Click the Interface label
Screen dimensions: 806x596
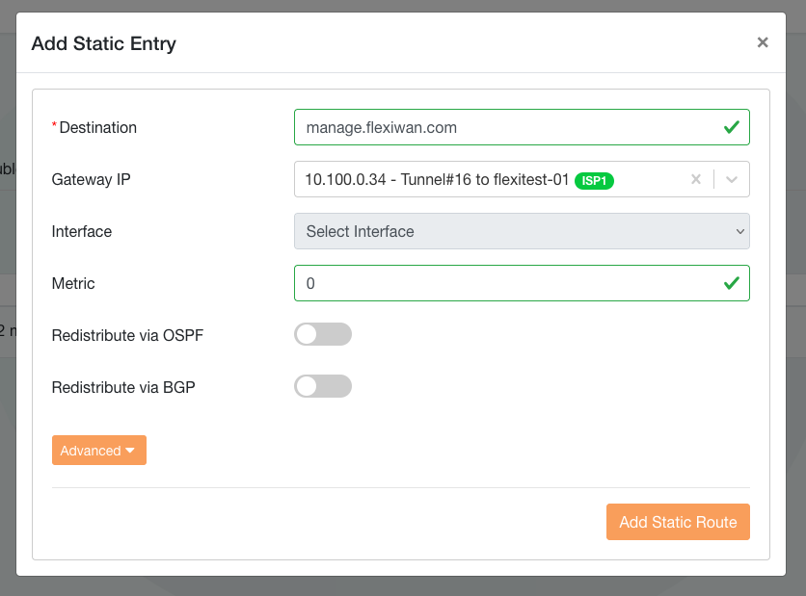pyautogui.click(x=82, y=231)
